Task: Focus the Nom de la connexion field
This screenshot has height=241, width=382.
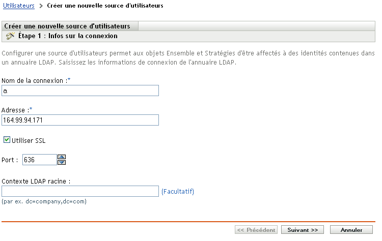Action: coord(80,91)
